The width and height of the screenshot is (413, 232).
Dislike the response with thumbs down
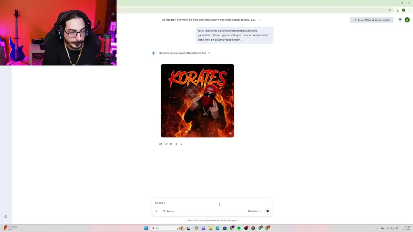click(x=166, y=144)
